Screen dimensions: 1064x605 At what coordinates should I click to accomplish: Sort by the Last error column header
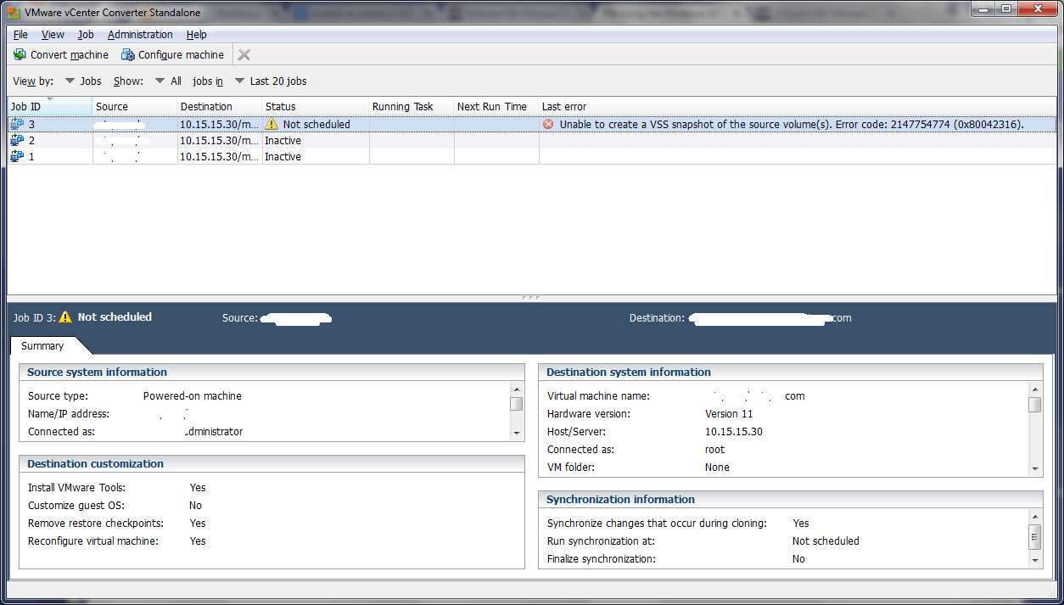(x=798, y=106)
